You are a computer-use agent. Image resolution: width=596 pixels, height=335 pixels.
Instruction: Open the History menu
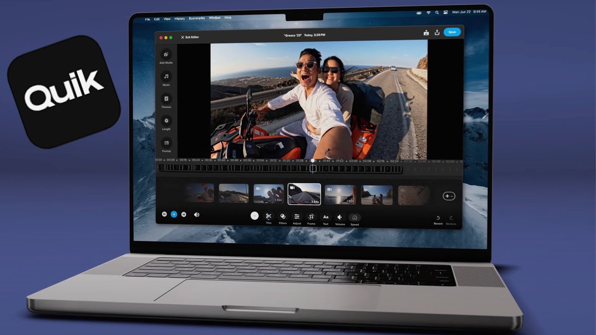[x=180, y=19]
